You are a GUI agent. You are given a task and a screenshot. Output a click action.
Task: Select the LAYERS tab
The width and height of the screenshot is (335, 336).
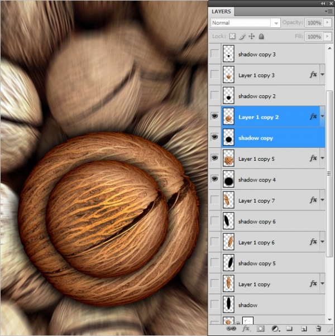pos(221,12)
